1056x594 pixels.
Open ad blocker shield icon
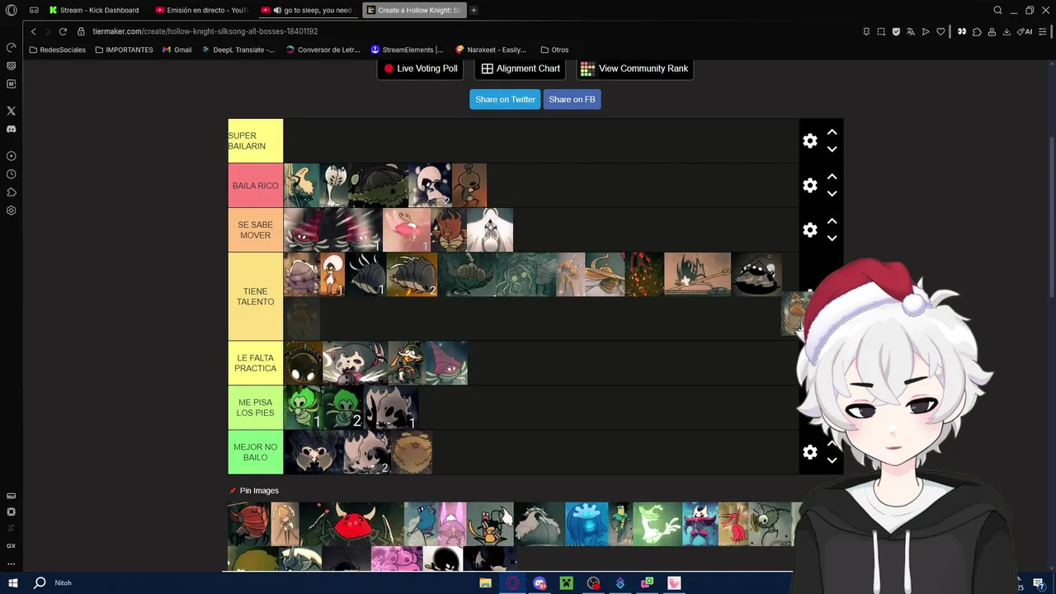pyautogui.click(x=896, y=31)
